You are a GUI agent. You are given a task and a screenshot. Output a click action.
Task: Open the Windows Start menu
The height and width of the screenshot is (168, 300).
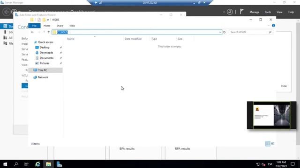point(5,164)
